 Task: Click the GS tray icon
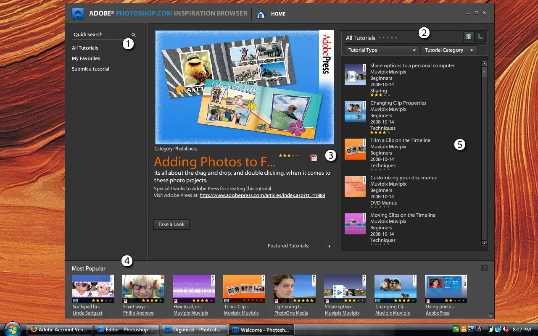pyautogui.click(x=479, y=329)
